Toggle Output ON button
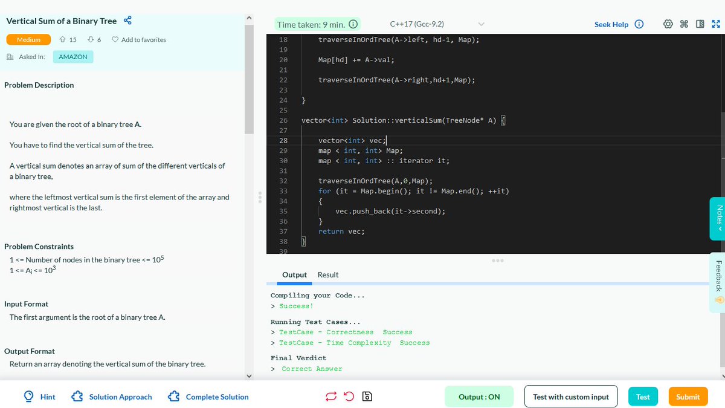 [479, 397]
